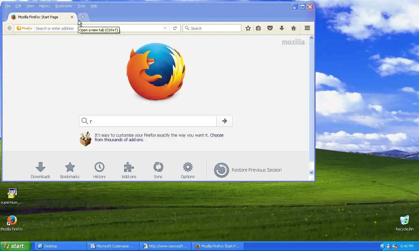Show downloads progress arrow in toolbar
The image size is (419, 251).
click(x=282, y=28)
